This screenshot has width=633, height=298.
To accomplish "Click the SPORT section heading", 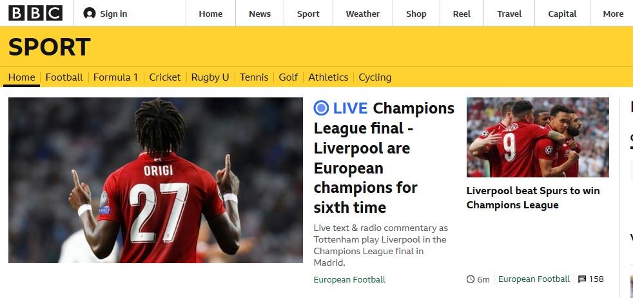I will point(49,47).
